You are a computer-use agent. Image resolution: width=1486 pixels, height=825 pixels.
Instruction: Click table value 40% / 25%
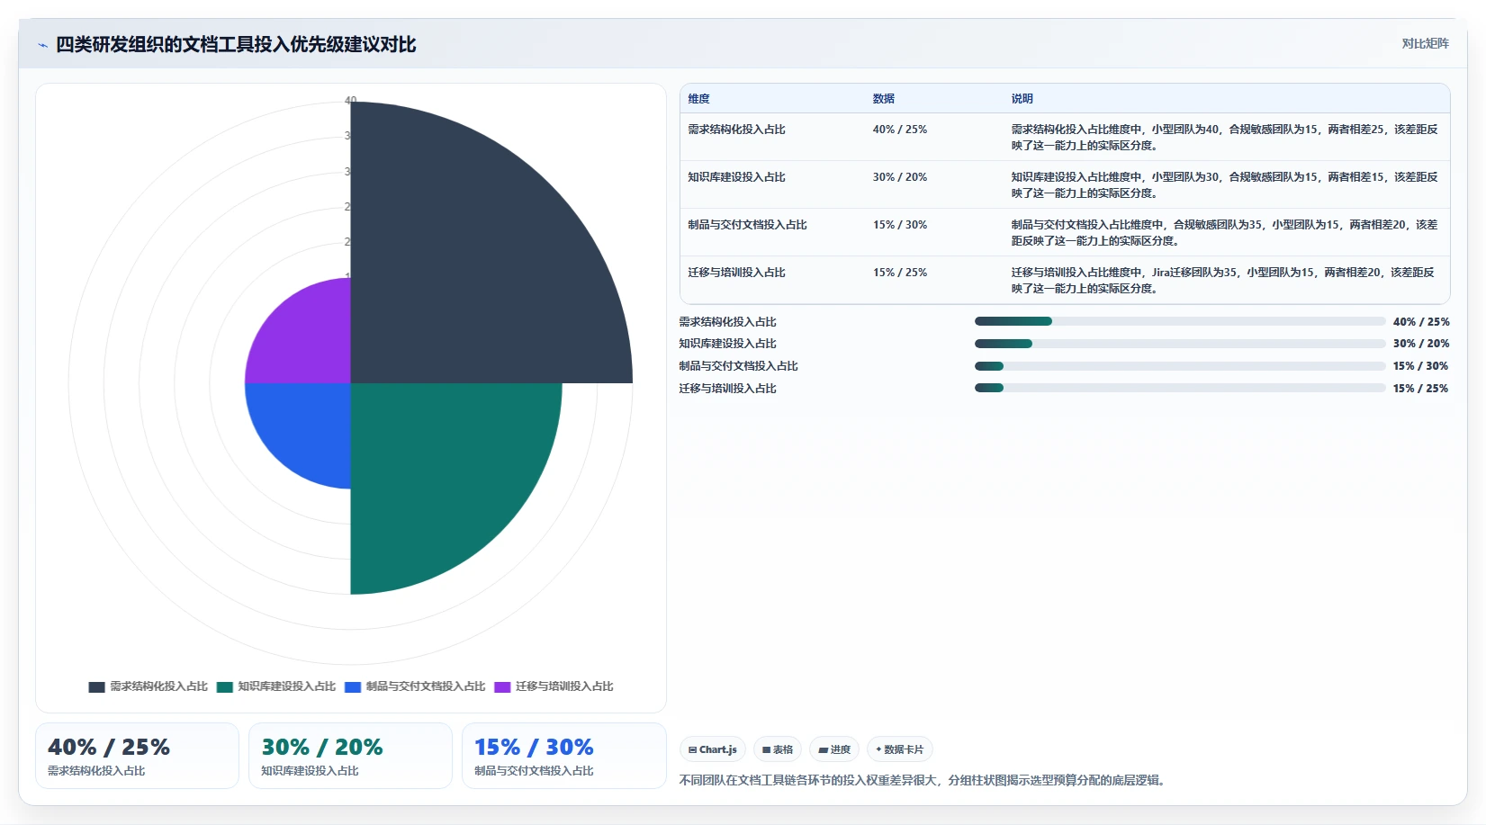[x=900, y=130]
